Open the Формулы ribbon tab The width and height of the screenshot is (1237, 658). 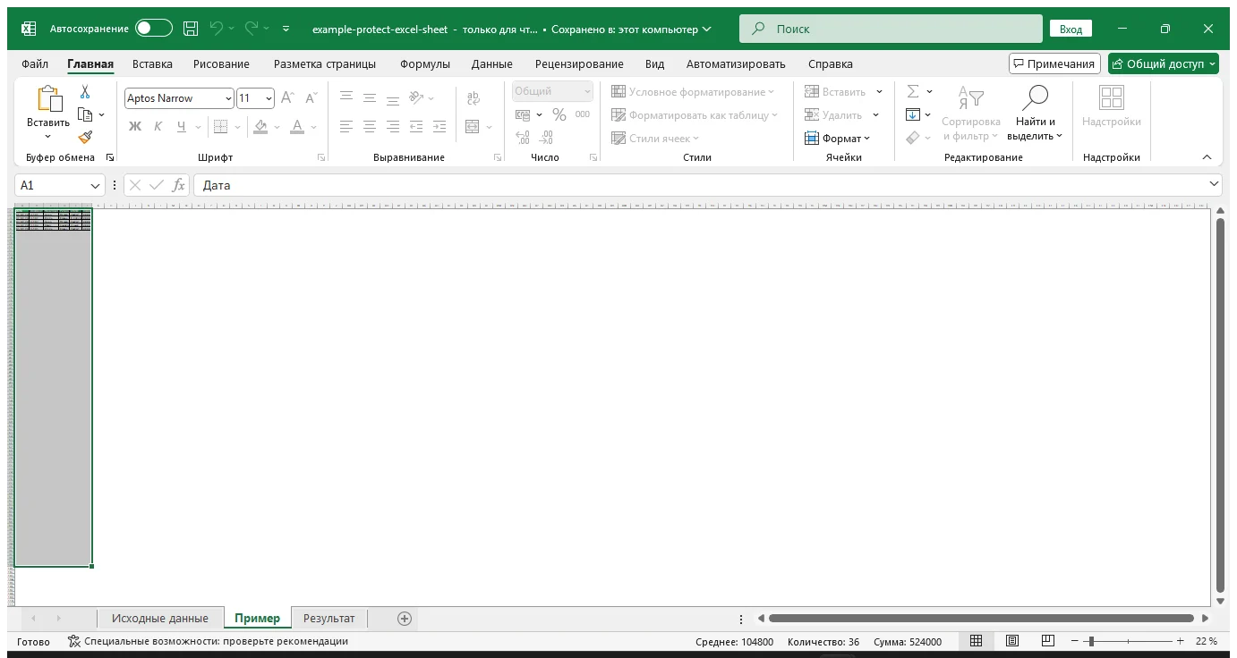pyautogui.click(x=425, y=63)
